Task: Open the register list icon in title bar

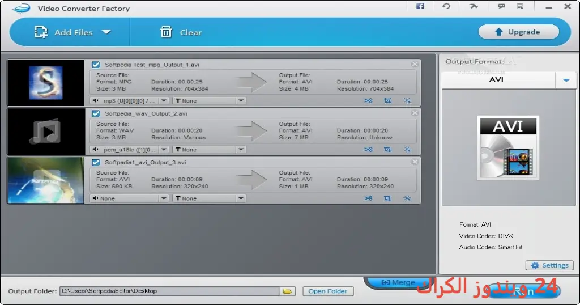Action: [520, 6]
